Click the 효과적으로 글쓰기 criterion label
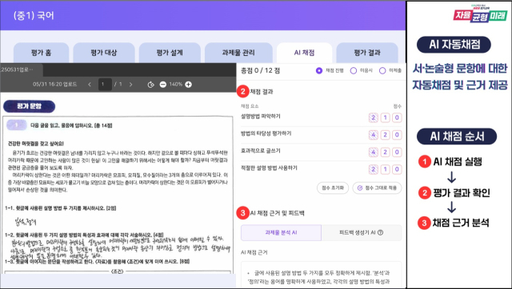The image size is (512, 289). coord(261,151)
